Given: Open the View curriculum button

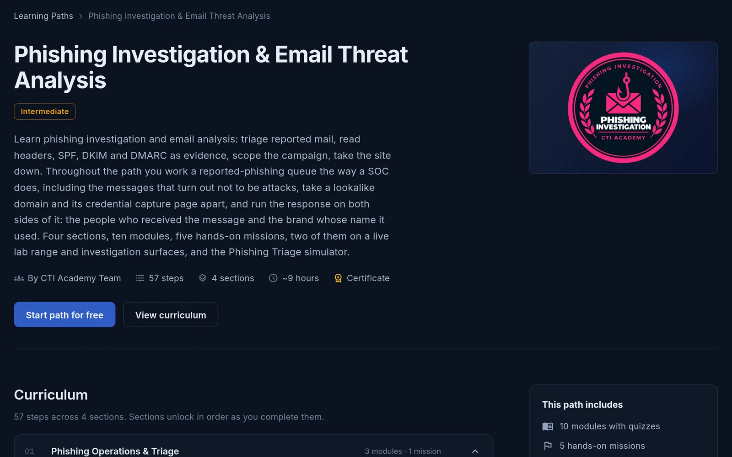Looking at the screenshot, I should (x=171, y=314).
